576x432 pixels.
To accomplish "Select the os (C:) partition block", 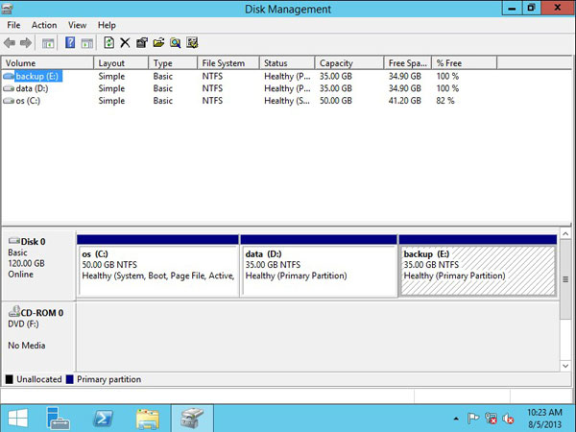I will pyautogui.click(x=158, y=266).
